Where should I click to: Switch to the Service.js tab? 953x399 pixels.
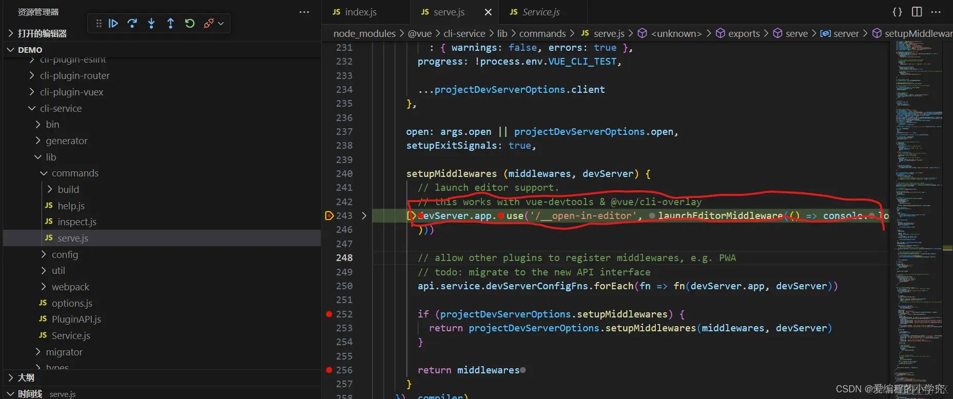click(x=541, y=12)
